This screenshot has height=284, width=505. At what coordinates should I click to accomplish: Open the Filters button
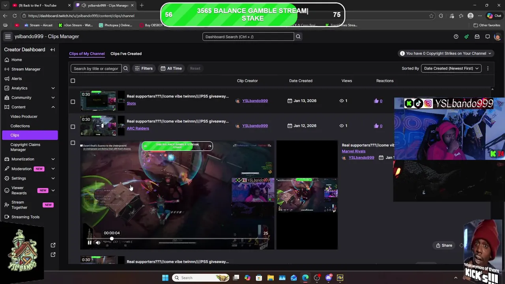144,68
